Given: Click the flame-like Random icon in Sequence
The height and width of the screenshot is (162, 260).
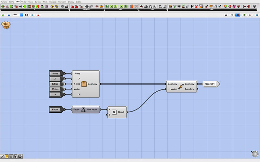Looking at the screenshot, I should 101,6.
